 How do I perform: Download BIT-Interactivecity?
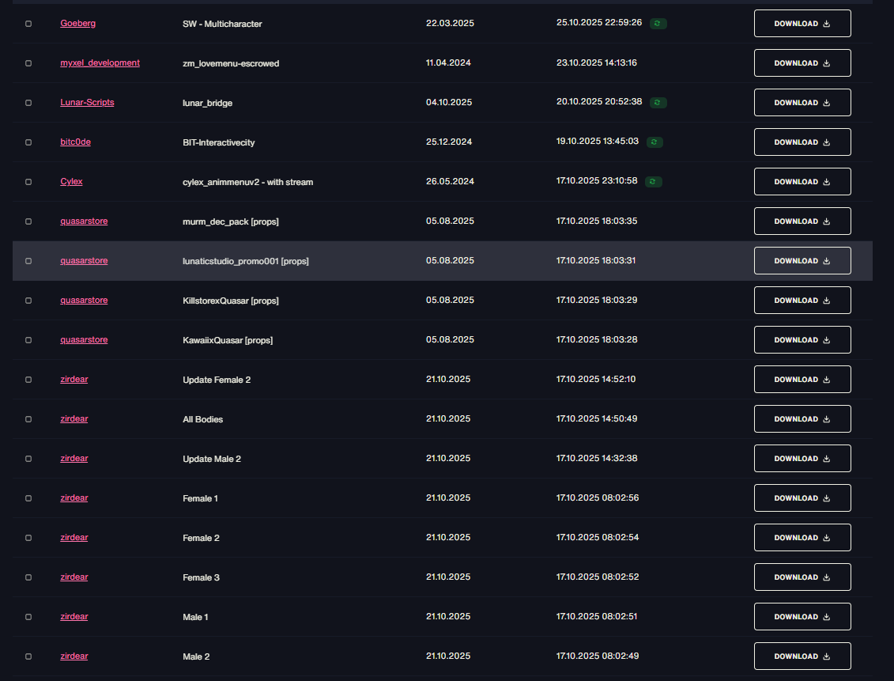tap(802, 142)
